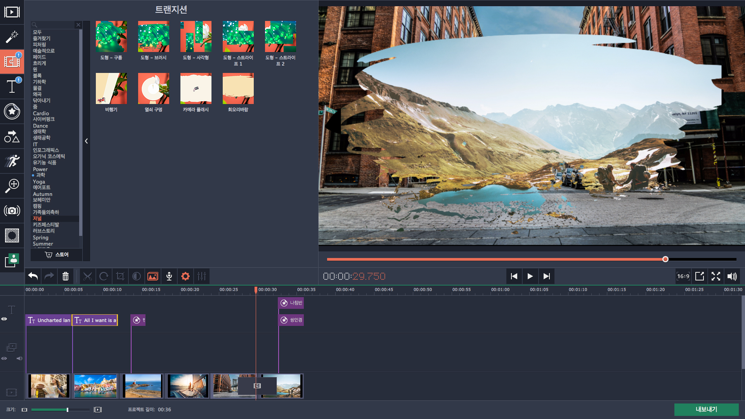Click the Record Audio microphone icon

pos(169,276)
